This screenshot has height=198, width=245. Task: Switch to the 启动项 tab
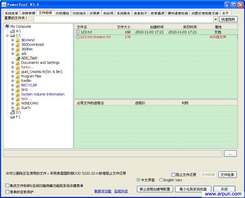108,13
